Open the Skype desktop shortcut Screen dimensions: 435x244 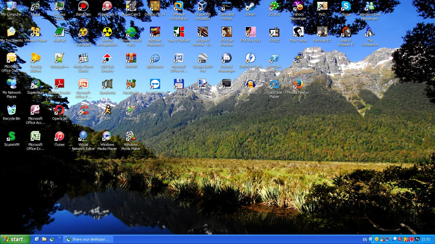(346, 6)
